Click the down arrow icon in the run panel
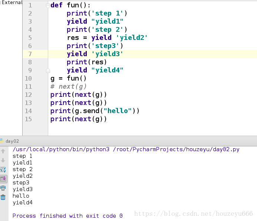 [x=3, y=160]
